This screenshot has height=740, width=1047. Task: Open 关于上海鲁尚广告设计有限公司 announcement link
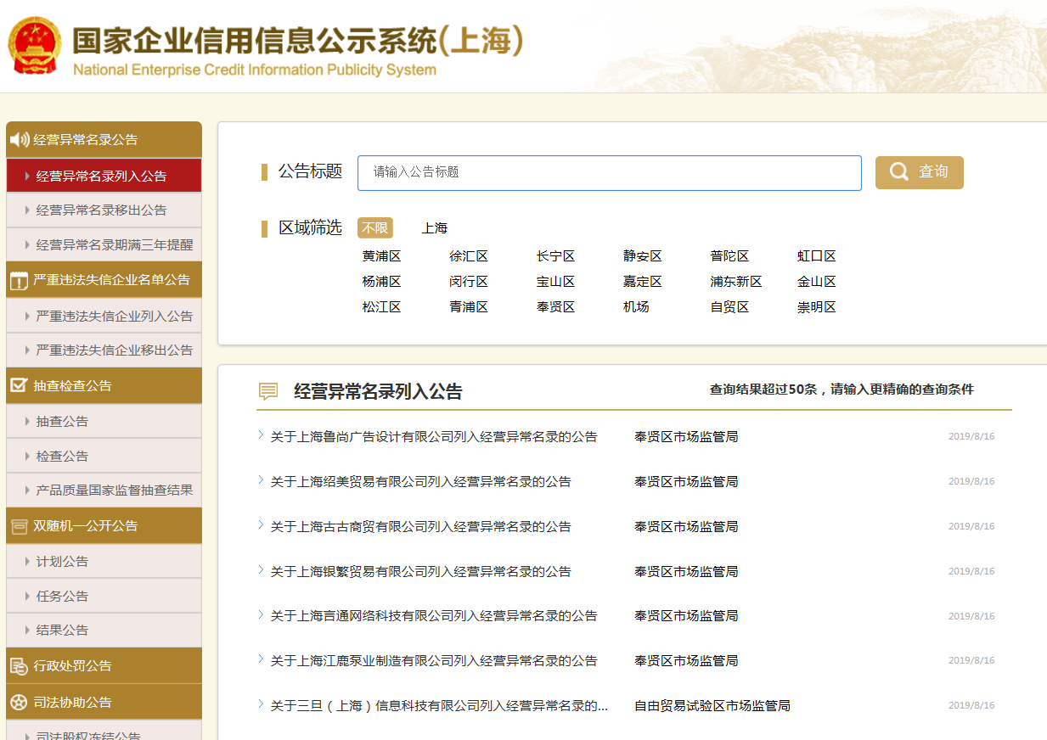point(434,437)
